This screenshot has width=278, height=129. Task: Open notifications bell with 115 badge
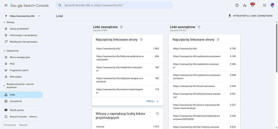click(252, 5)
